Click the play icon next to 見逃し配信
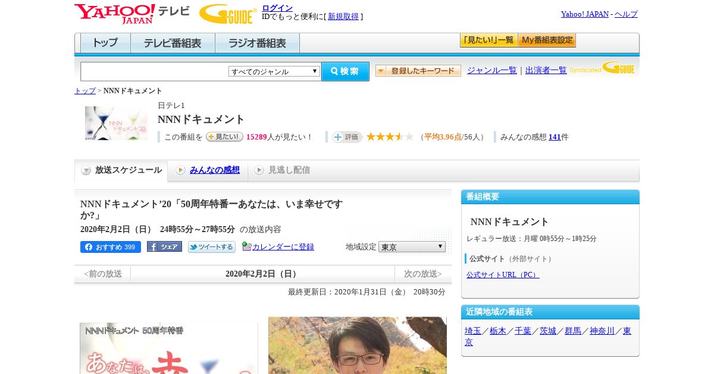 pyautogui.click(x=259, y=170)
